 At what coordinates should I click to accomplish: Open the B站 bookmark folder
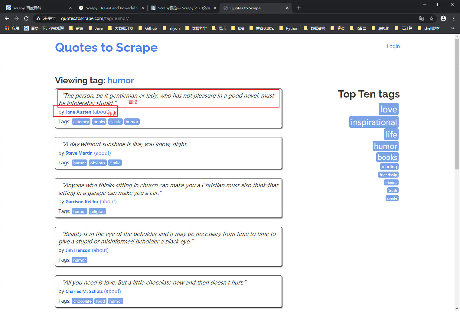(x=238, y=28)
